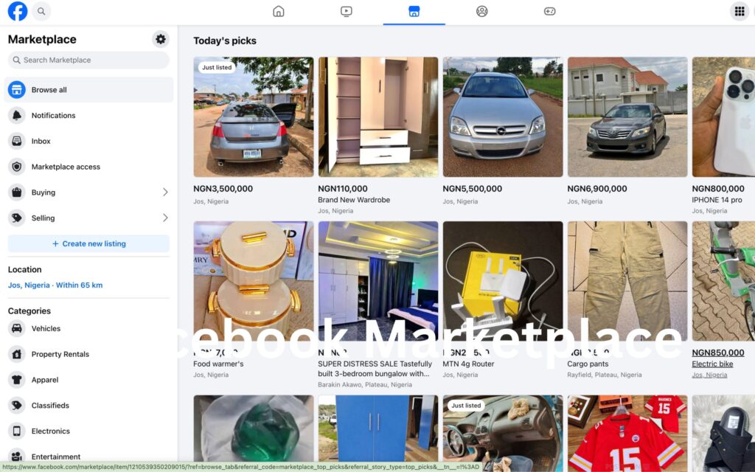Screen dimensions: 755x472
Task: Click the Apparel shirt icon
Action: 17,380
